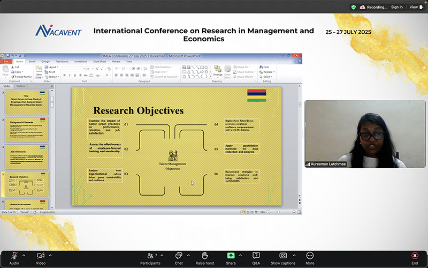Open the Slide Show ribbon tab
The height and width of the screenshot is (268, 428).
[x=100, y=62]
